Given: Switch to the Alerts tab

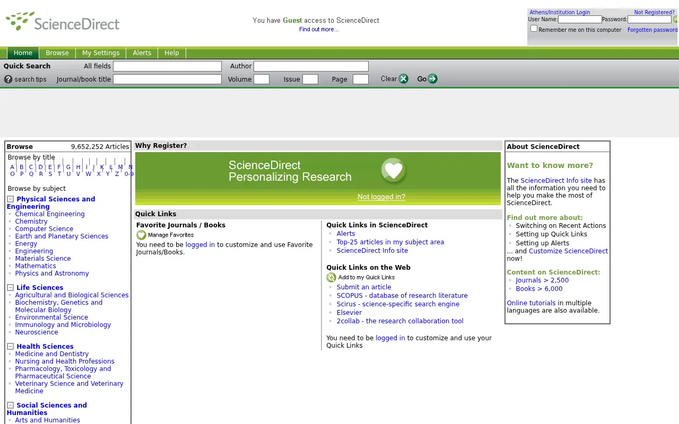Looking at the screenshot, I should [x=142, y=53].
